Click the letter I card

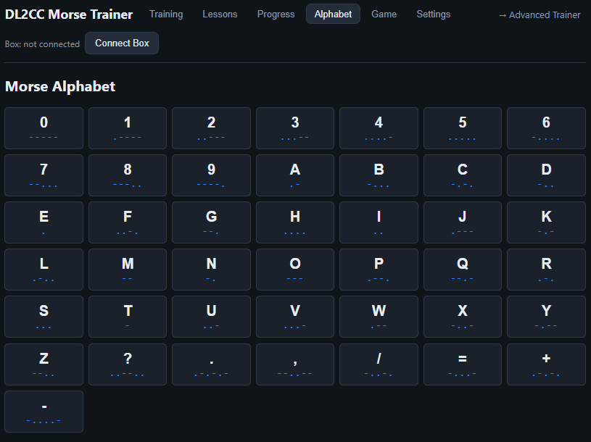[x=379, y=222]
